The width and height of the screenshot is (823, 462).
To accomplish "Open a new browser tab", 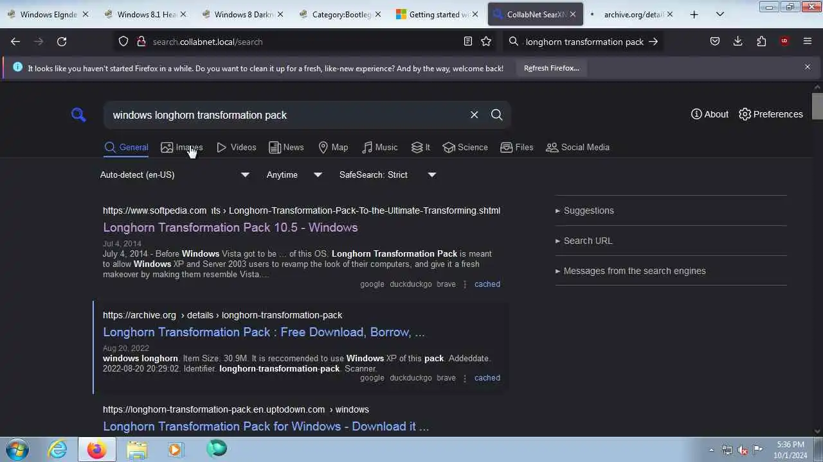I will [x=694, y=14].
